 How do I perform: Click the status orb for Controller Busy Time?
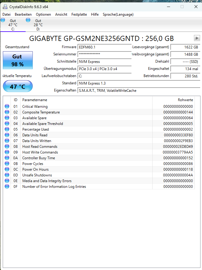coord(7,158)
